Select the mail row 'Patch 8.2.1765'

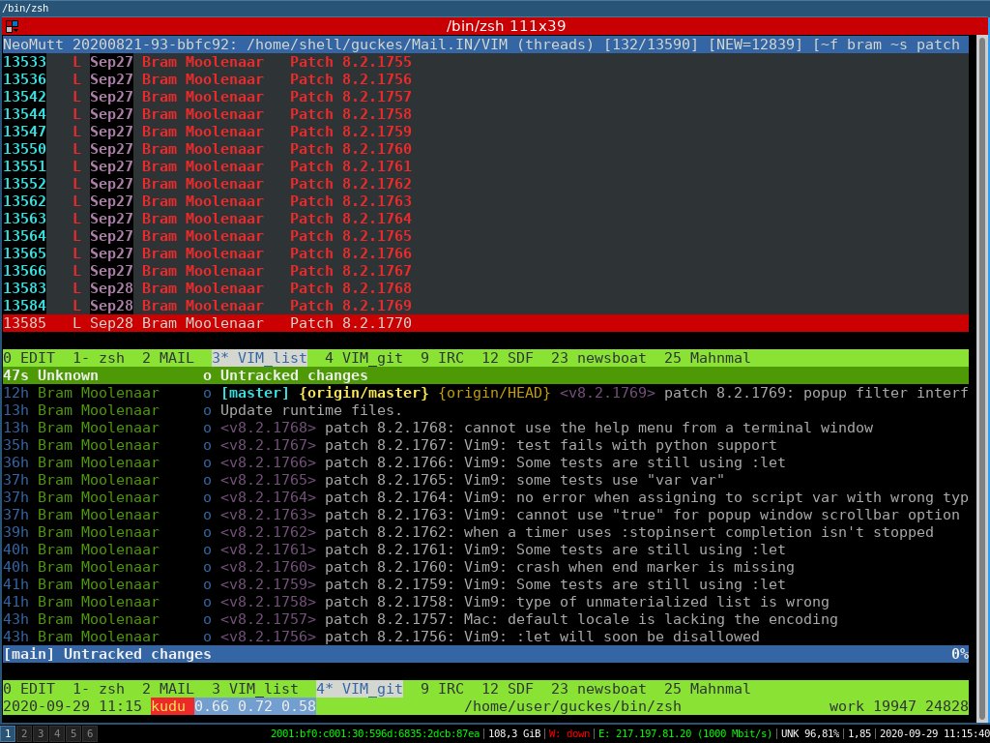[485, 236]
